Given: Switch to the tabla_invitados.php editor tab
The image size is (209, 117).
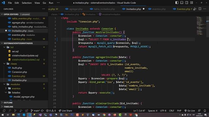Looking at the screenshot, I should tap(102, 9).
